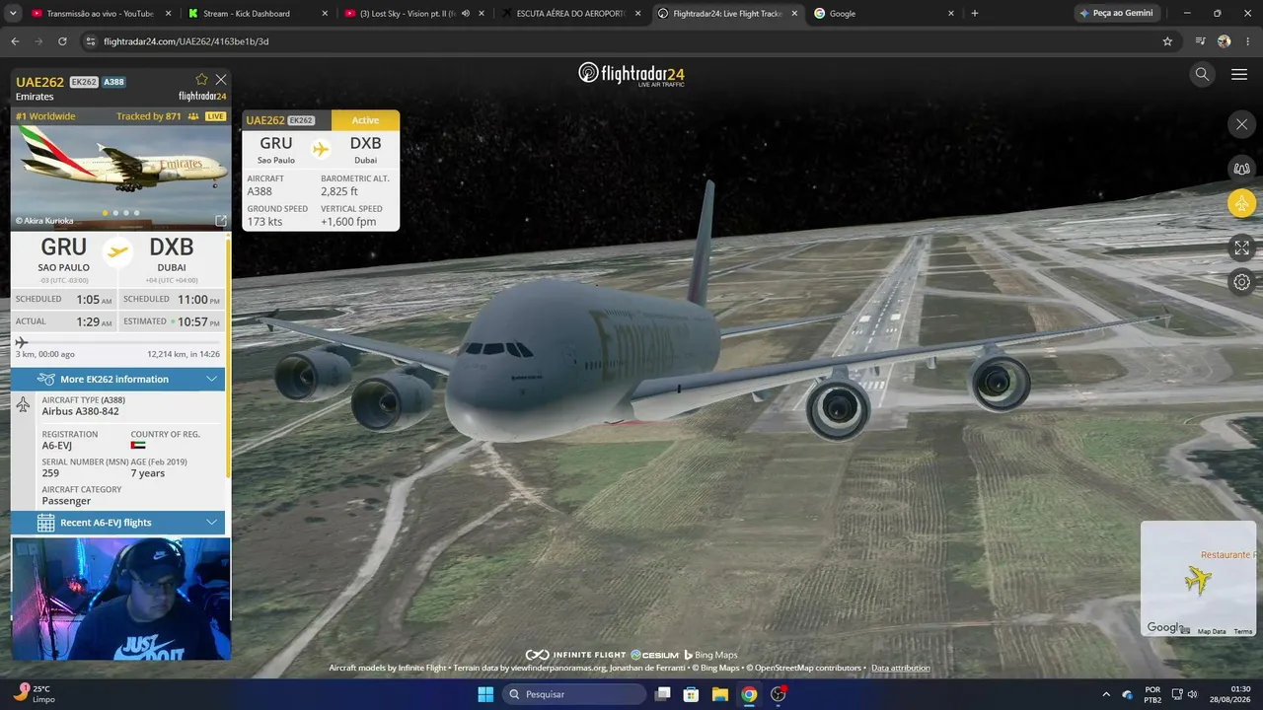Expand Recent A6-EVJ flights section

(x=118, y=523)
